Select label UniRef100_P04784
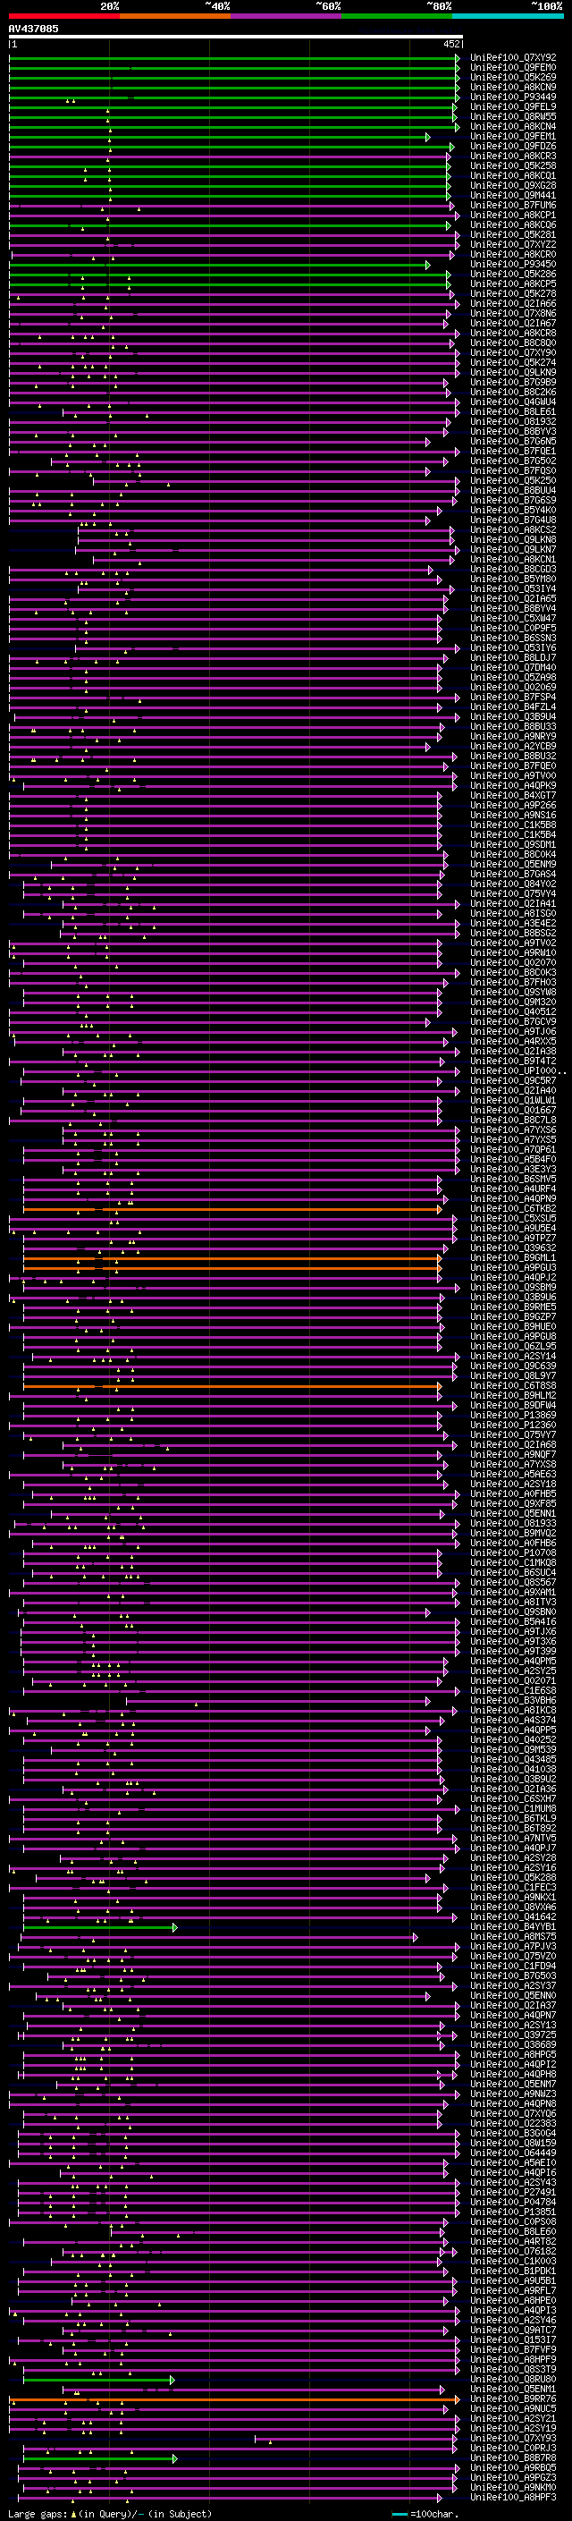The width and height of the screenshot is (572, 2521). pyautogui.click(x=513, y=2202)
